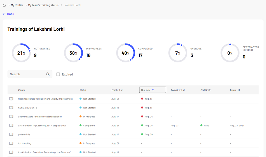Image resolution: width=266 pixels, height=157 pixels.
Task: Click the 38% In Progress progress ring
Action: (x=73, y=53)
